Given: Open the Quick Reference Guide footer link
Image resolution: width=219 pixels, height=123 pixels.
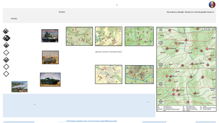Looking at the screenshot, I should pos(92,121).
